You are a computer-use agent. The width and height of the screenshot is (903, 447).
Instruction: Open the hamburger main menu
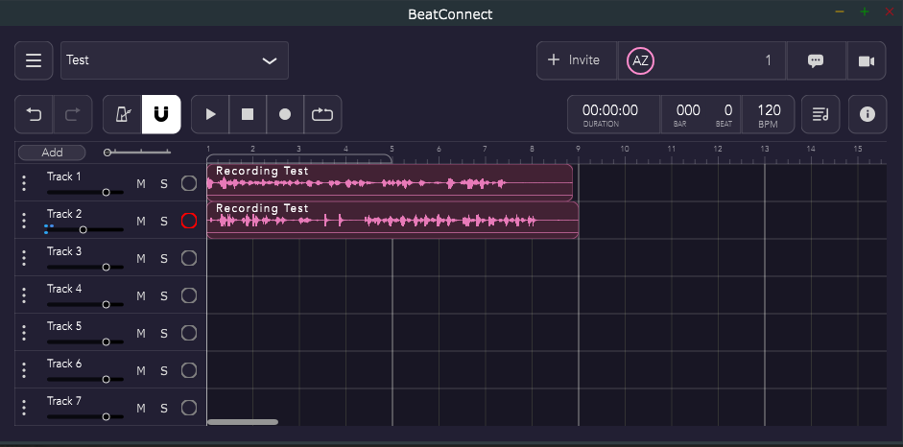[34, 60]
